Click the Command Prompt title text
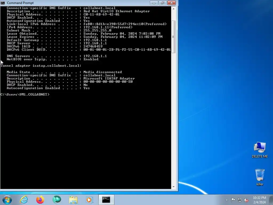Screen dimensions: 273x205 [x=20, y=3]
